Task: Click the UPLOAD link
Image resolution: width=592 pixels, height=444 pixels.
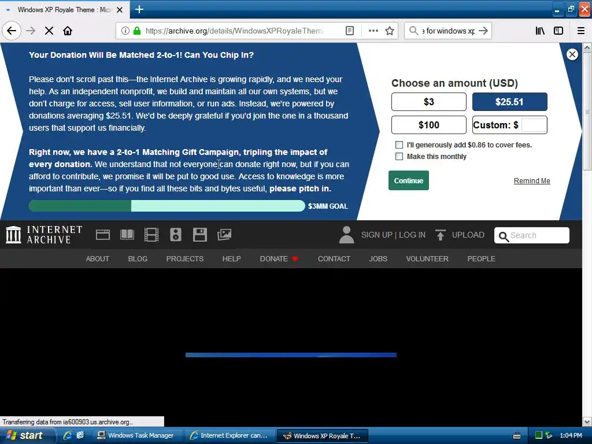Action: click(x=468, y=235)
